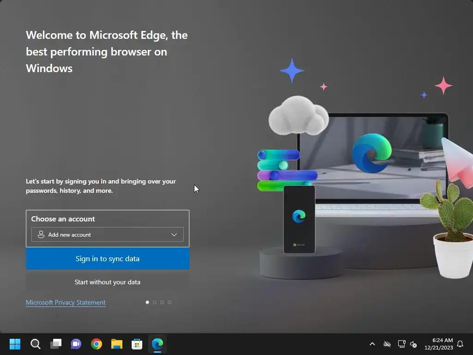473x355 pixels.
Task: Click the OneDrive cloud tray icon
Action: pyautogui.click(x=387, y=344)
